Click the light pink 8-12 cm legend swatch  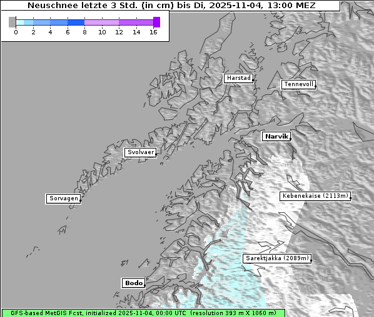pos(102,22)
